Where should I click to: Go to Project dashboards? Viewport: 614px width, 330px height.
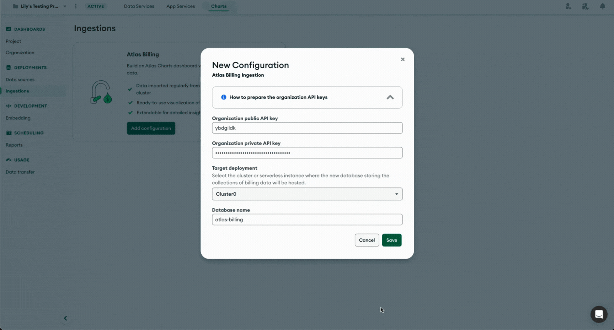click(x=13, y=41)
